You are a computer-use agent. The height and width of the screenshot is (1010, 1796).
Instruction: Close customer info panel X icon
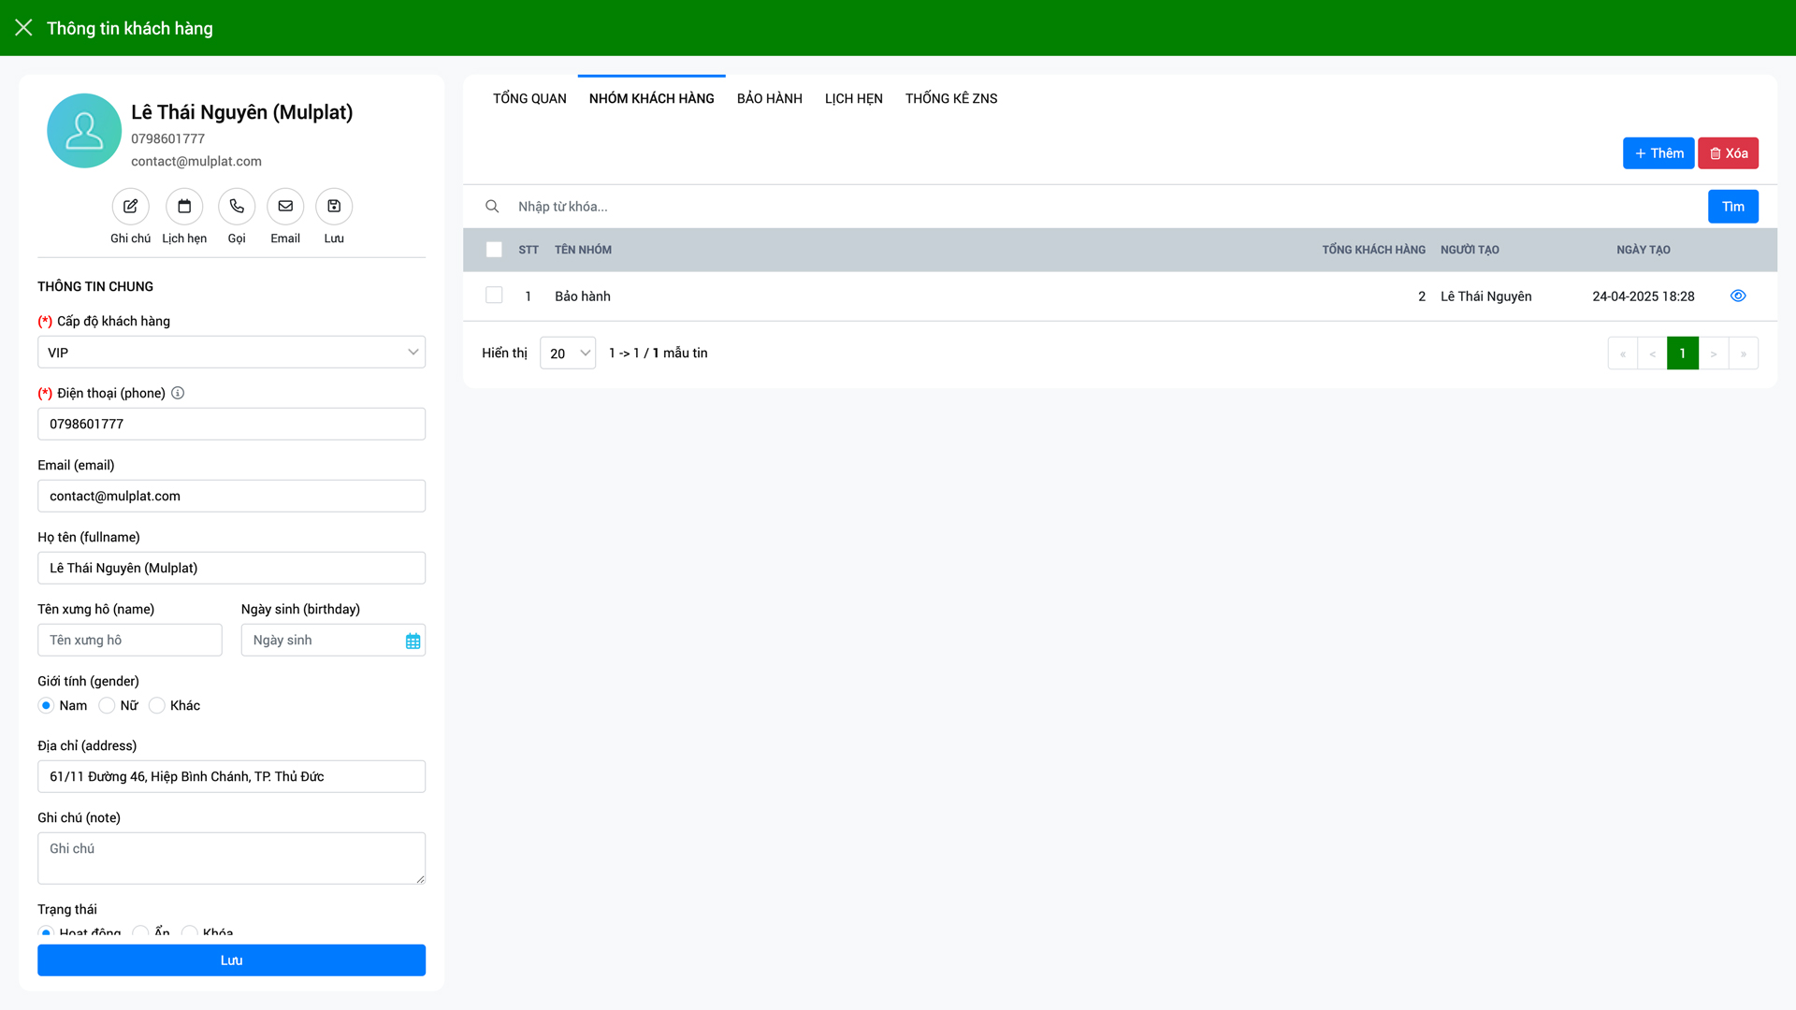tap(23, 28)
